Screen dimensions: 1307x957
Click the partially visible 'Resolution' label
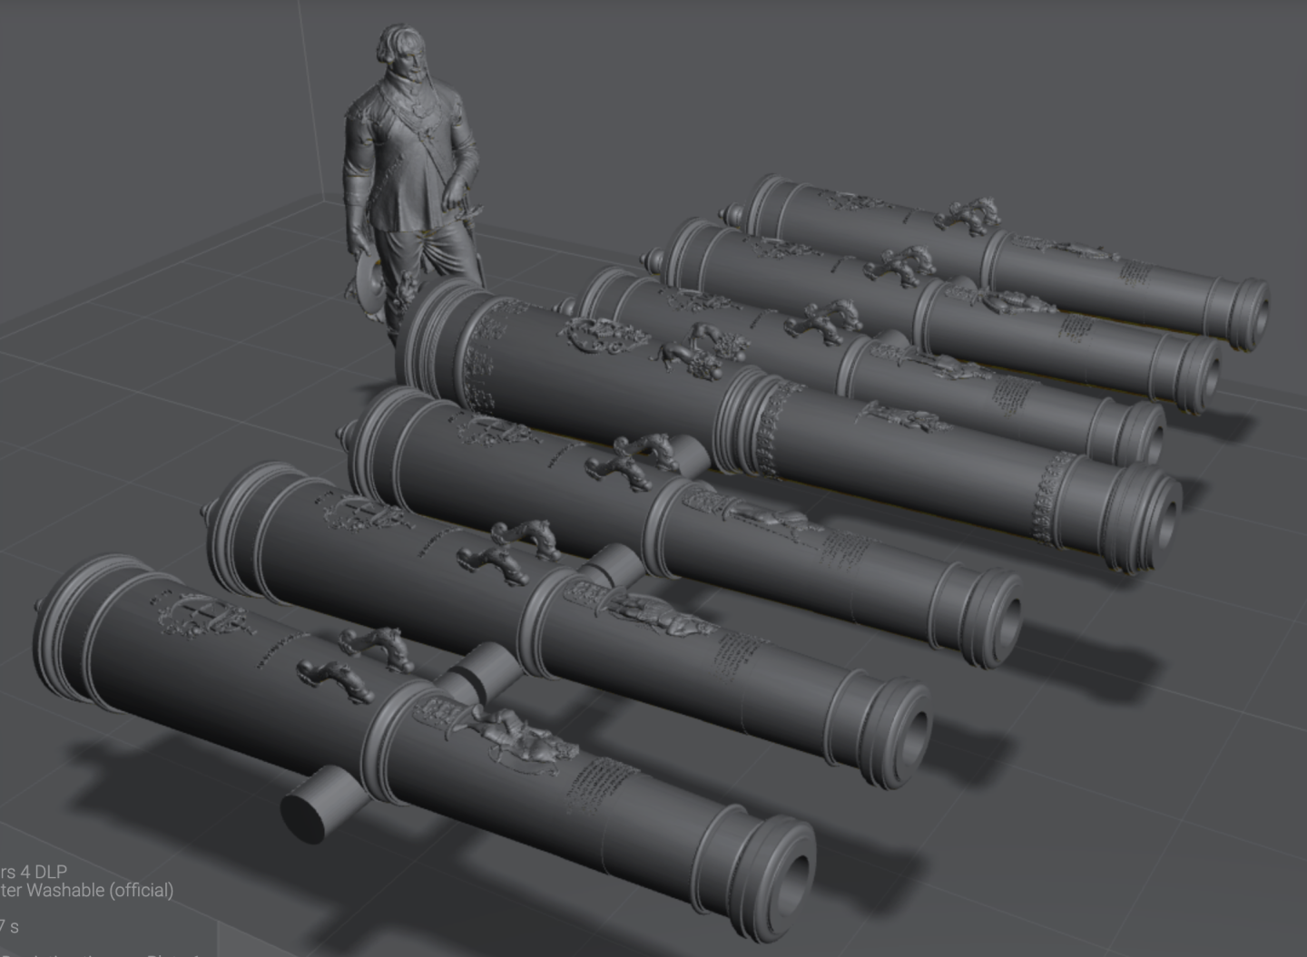coord(54,953)
